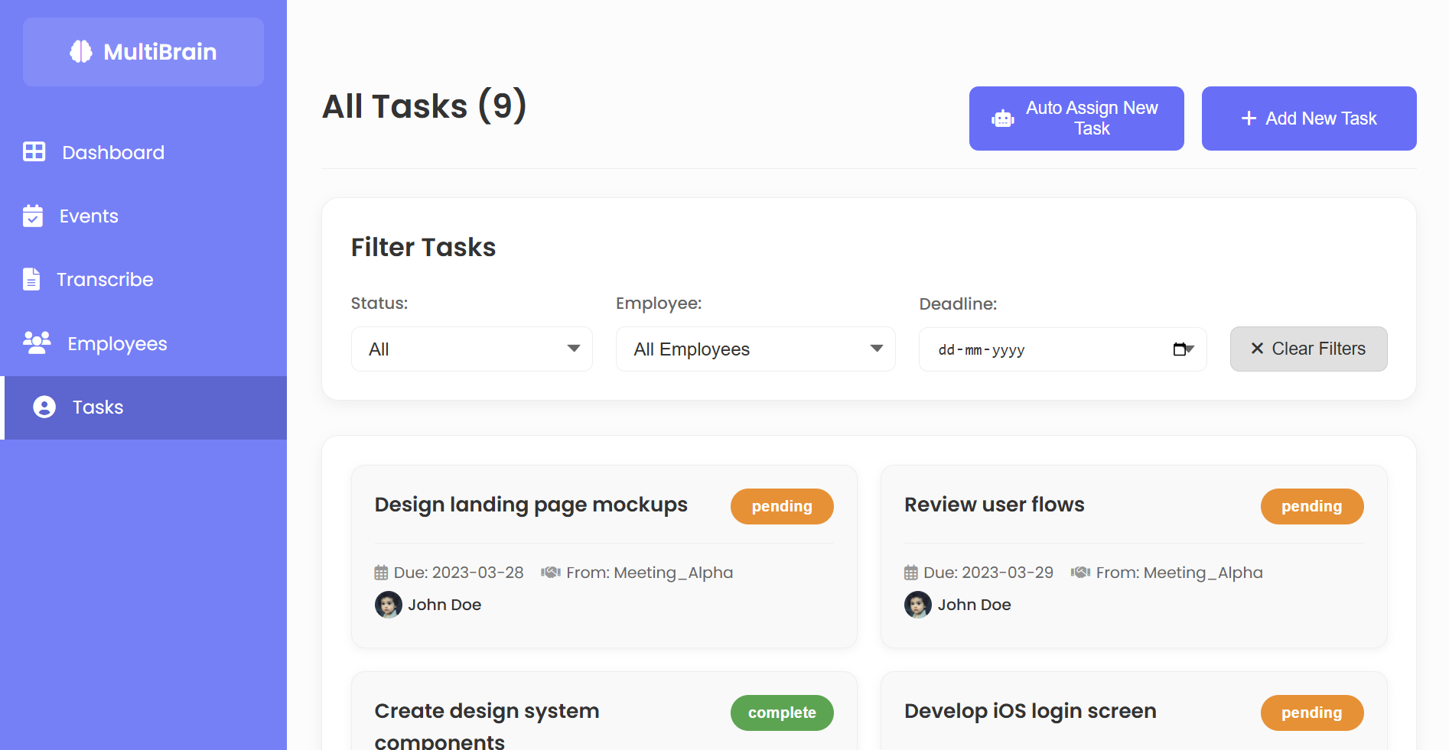Click John Doe name in Review user flows card
The width and height of the screenshot is (1449, 750).
coord(975,605)
